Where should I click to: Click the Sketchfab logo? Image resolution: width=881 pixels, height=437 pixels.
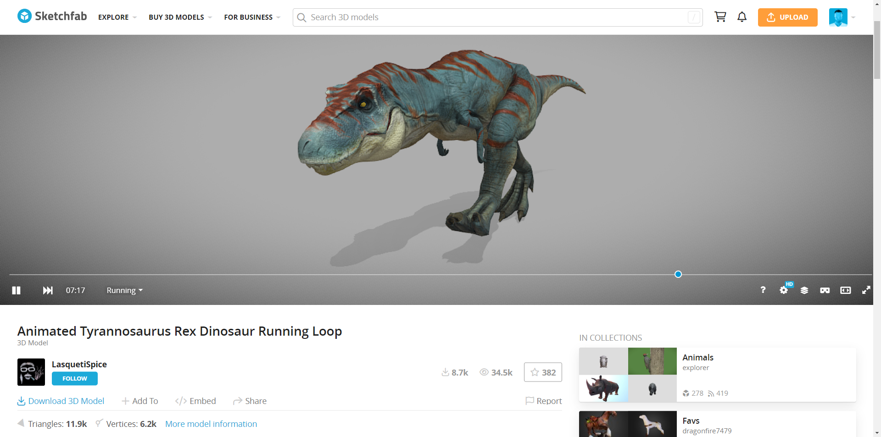click(52, 17)
